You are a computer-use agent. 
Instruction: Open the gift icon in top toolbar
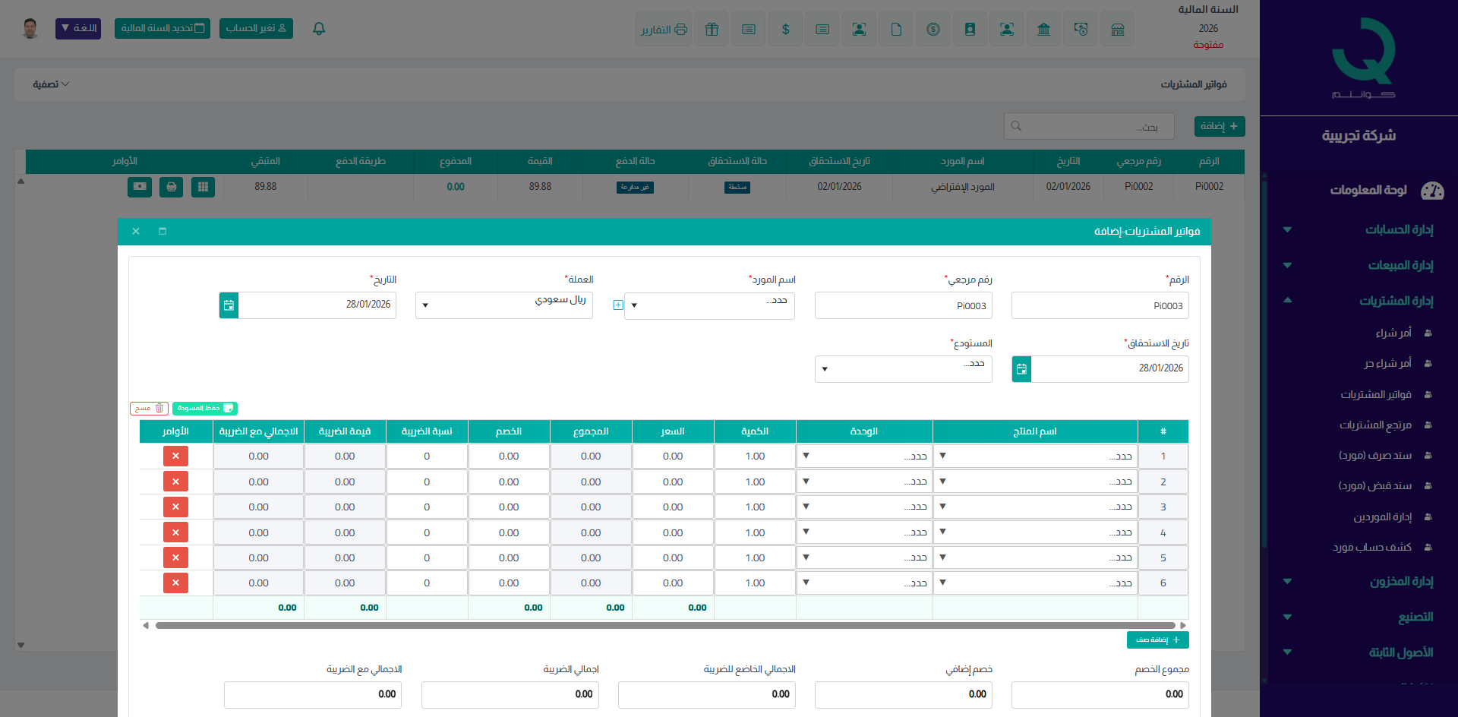[x=712, y=30]
